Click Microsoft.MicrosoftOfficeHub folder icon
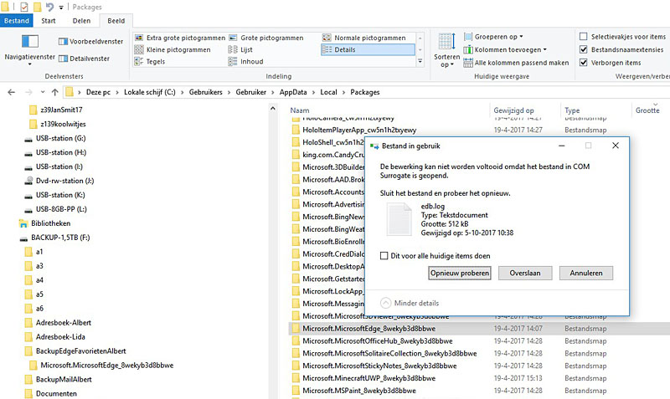 [x=296, y=341]
